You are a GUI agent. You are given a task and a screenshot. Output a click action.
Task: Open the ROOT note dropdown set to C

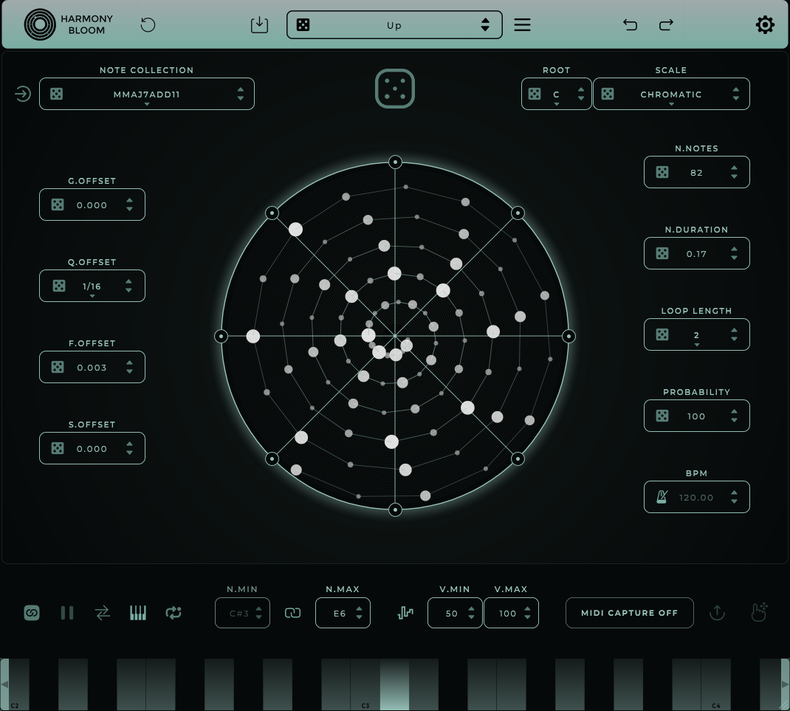(557, 94)
